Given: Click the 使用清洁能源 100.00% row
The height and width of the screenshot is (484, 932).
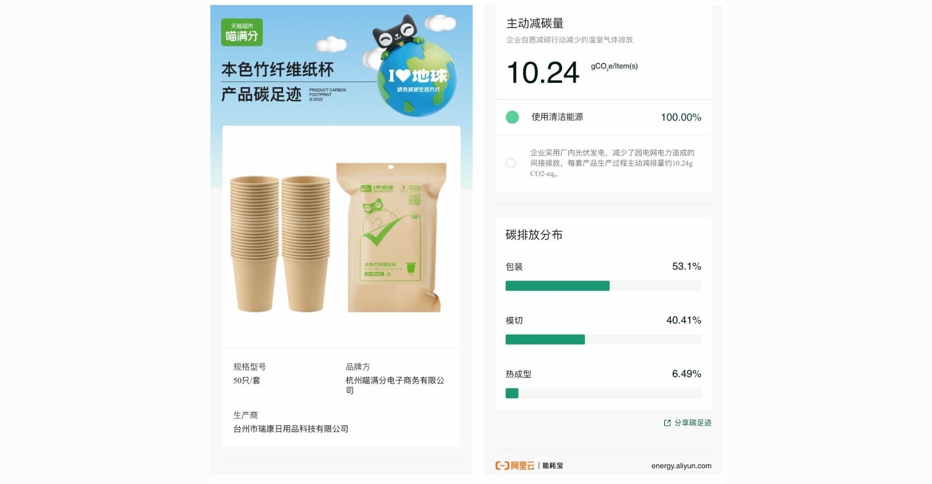Looking at the screenshot, I should coord(603,117).
